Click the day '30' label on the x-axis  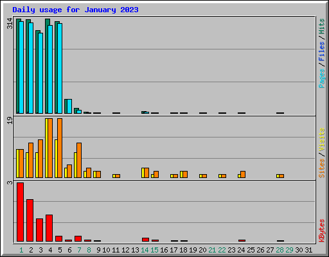(x=299, y=250)
